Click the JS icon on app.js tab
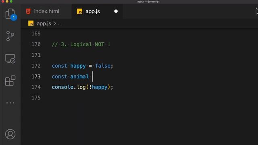Image resolution: width=258 pixels, height=145 pixels. coord(80,12)
